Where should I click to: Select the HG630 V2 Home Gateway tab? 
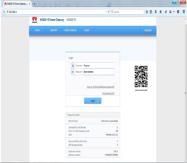pos(17,4)
